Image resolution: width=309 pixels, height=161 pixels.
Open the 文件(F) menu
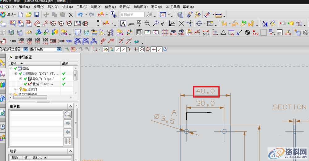pos(10,7)
